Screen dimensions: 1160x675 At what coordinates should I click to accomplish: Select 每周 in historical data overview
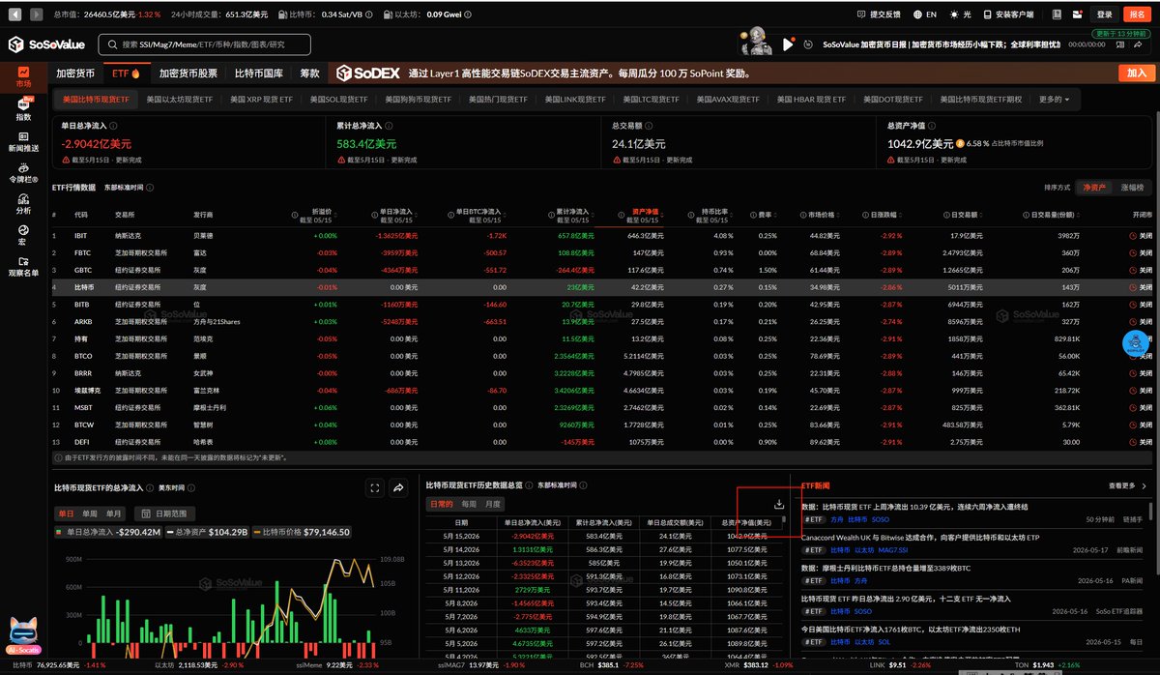[x=469, y=505]
